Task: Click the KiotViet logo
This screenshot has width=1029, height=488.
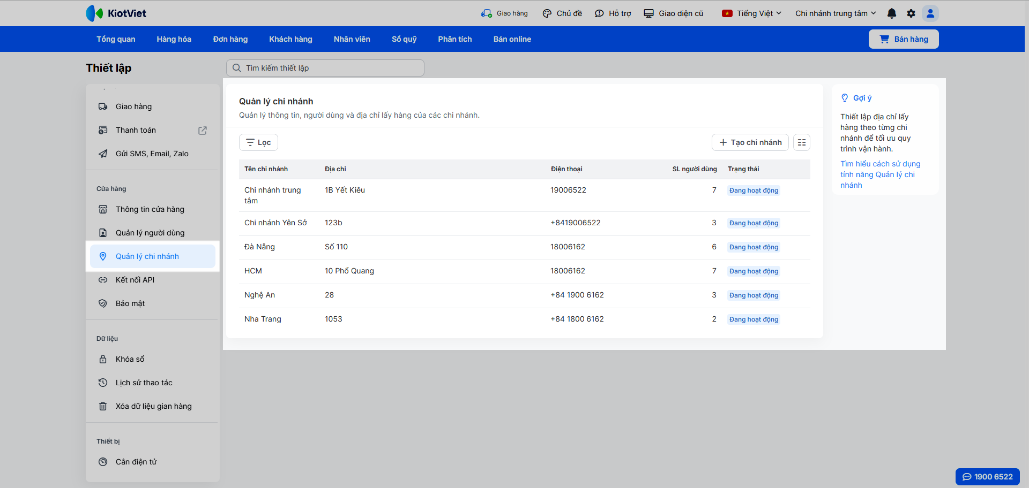Action: [116, 13]
